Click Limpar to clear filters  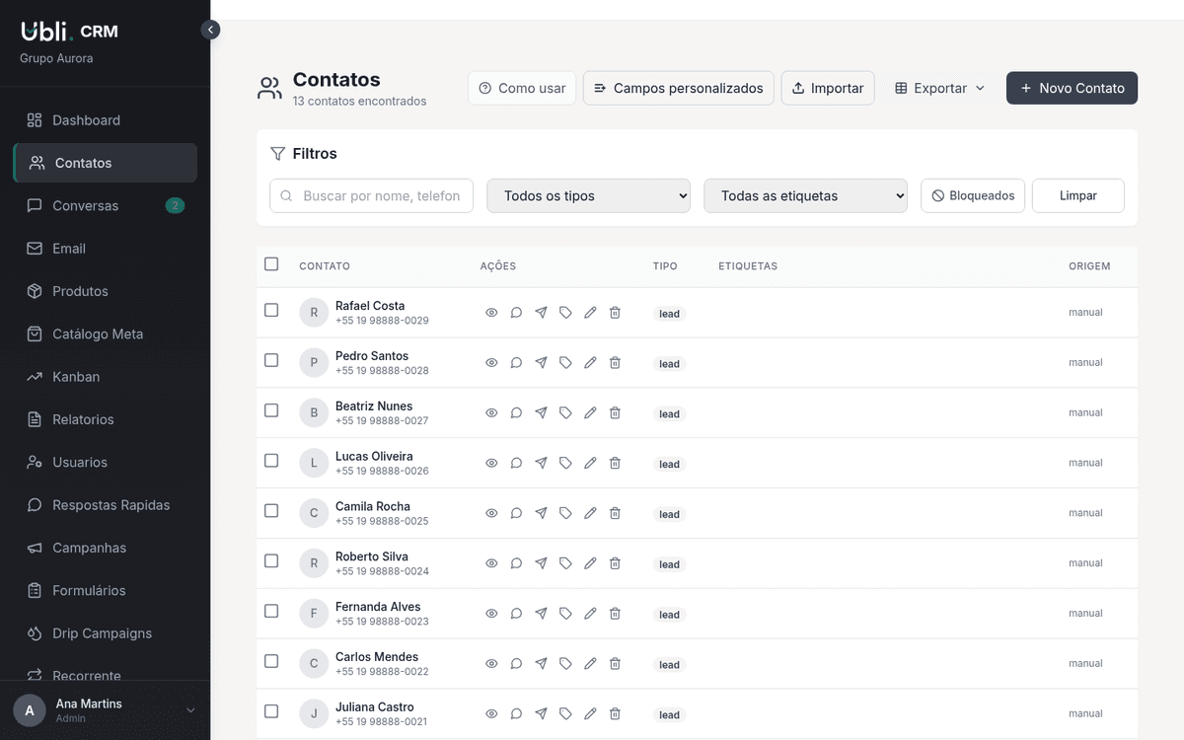(x=1078, y=195)
